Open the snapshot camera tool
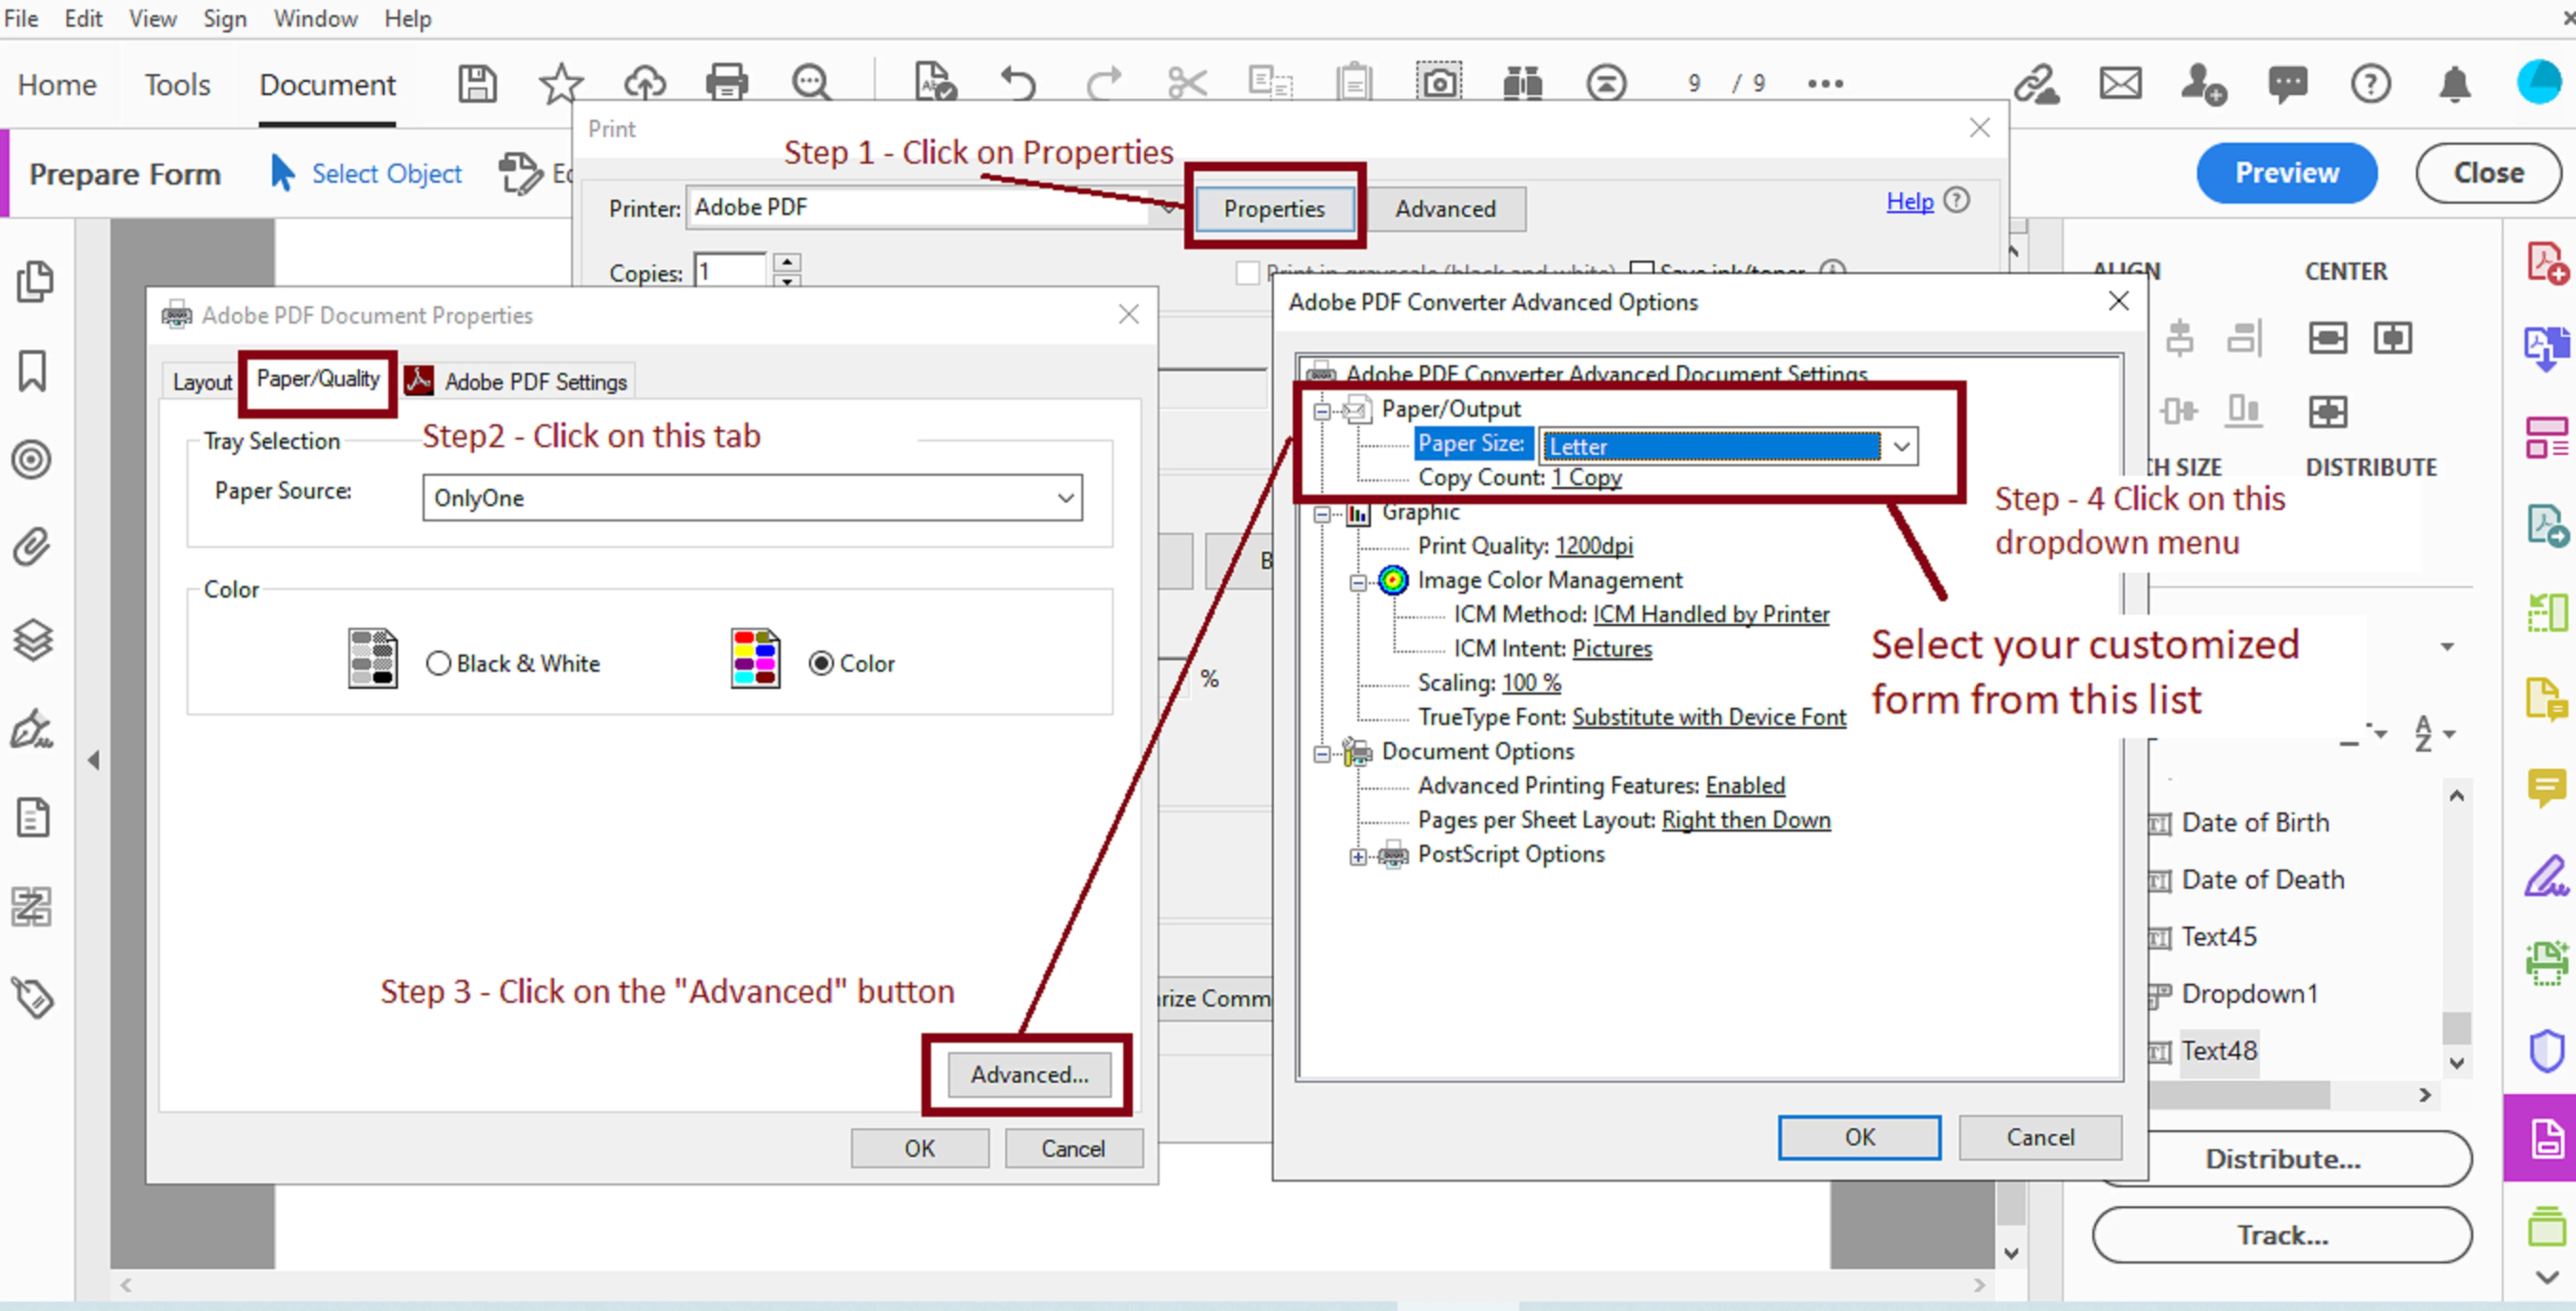Viewport: 2576px width, 1311px height. tap(1439, 84)
